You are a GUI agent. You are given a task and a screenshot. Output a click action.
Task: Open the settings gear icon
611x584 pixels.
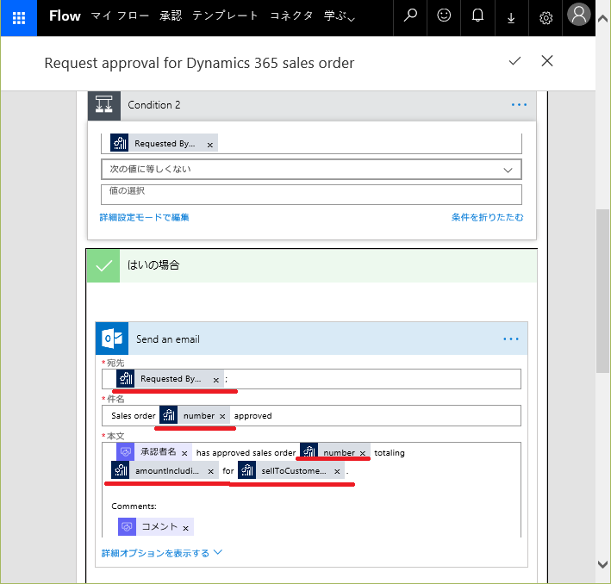point(546,18)
